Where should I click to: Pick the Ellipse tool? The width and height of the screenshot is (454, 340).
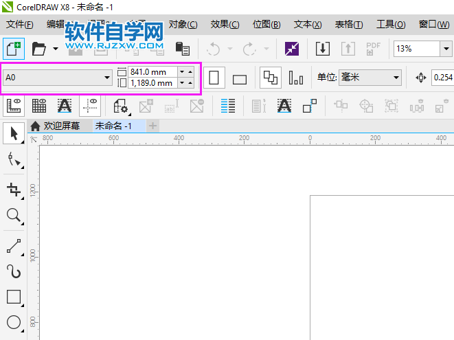tap(13, 322)
